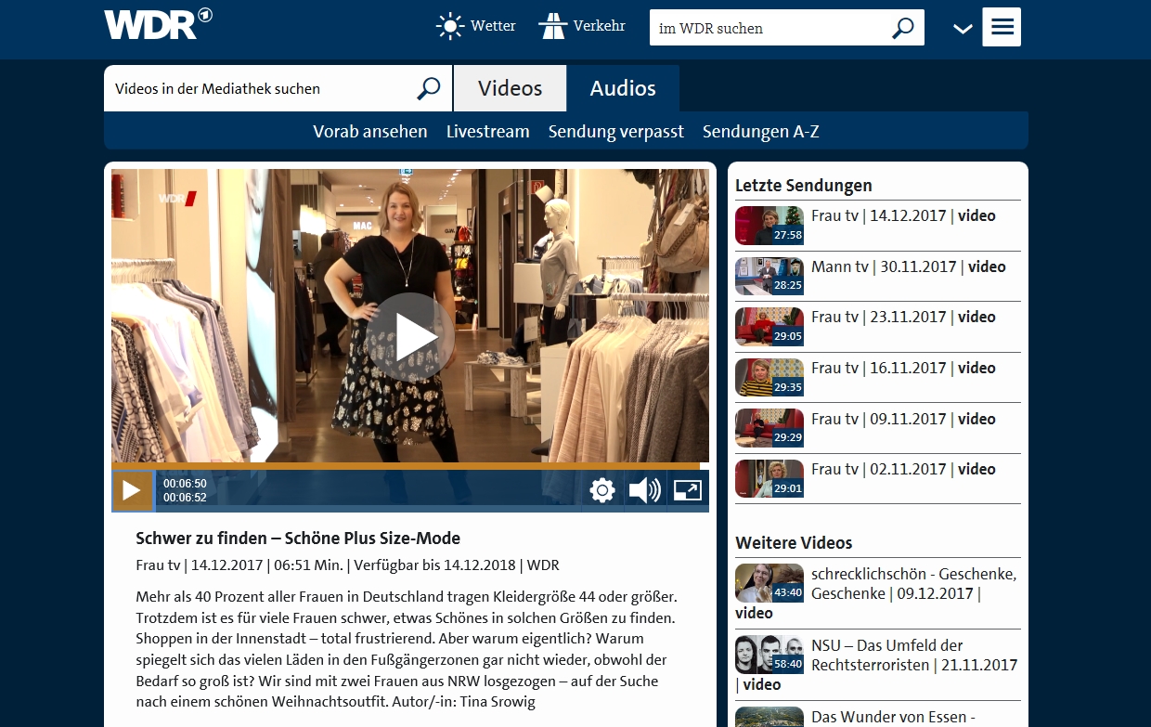Click the 'Letzte Sendungen' heading
This screenshot has height=727, width=1151.
(804, 186)
